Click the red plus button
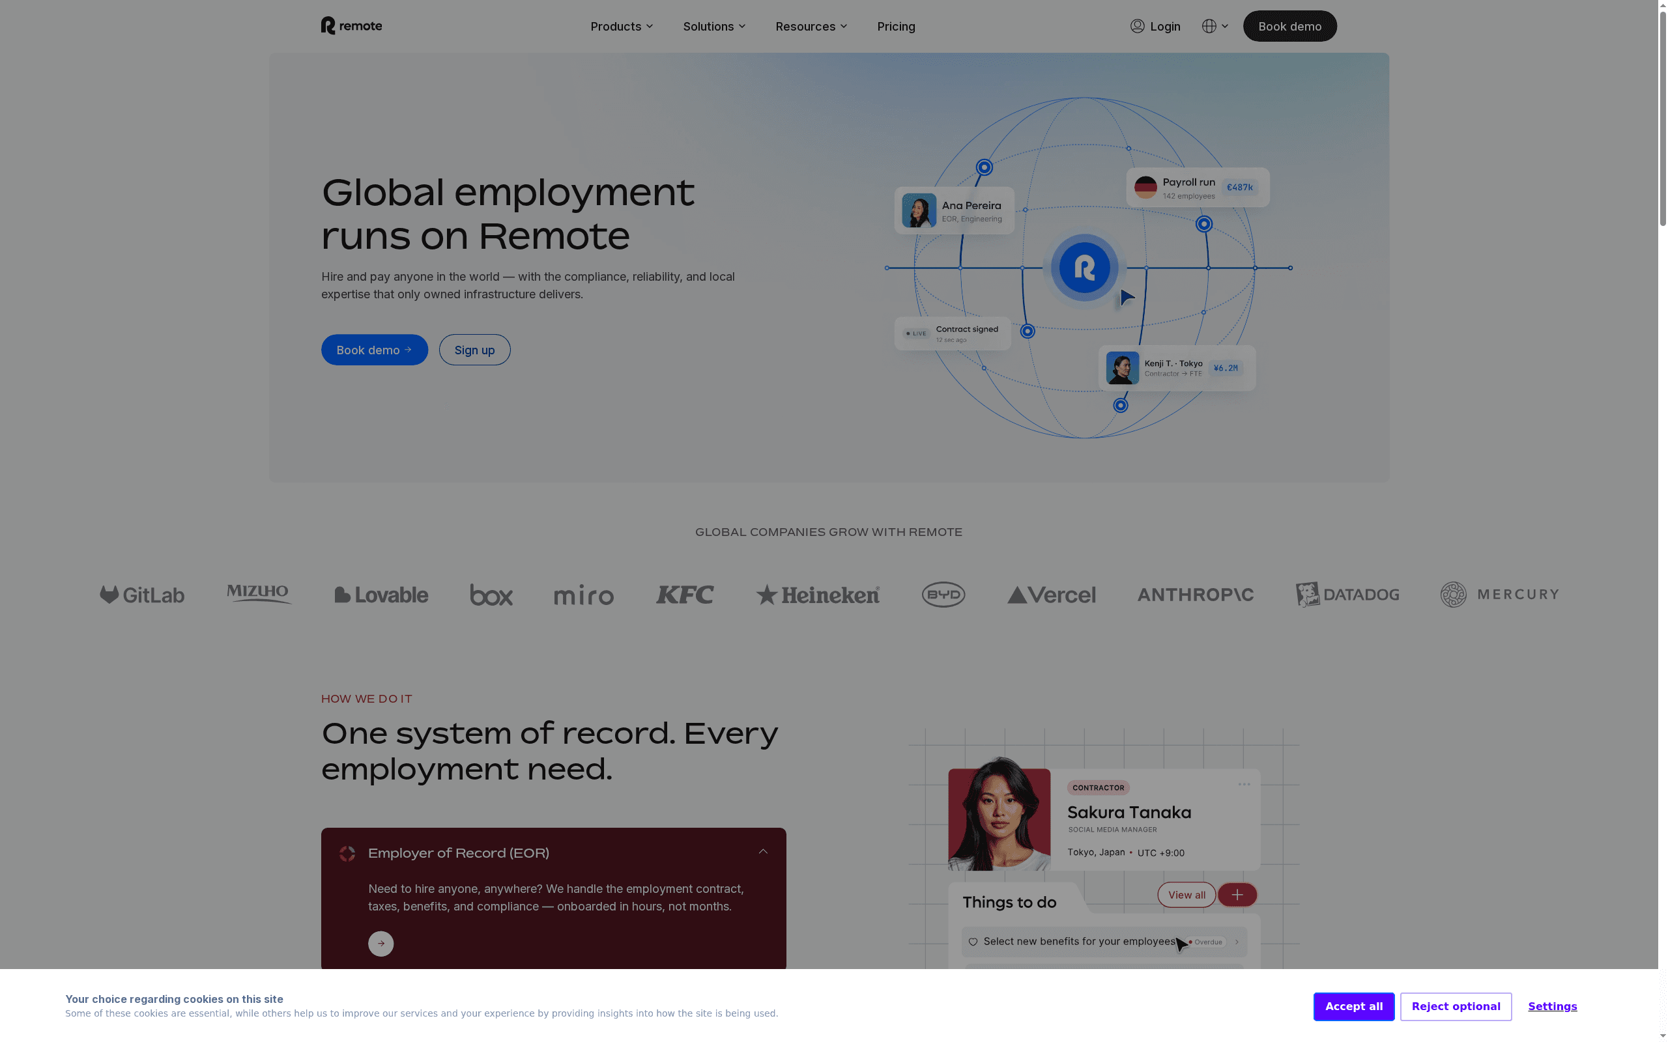Viewport: 1668px width, 1042px height. [x=1237, y=895]
